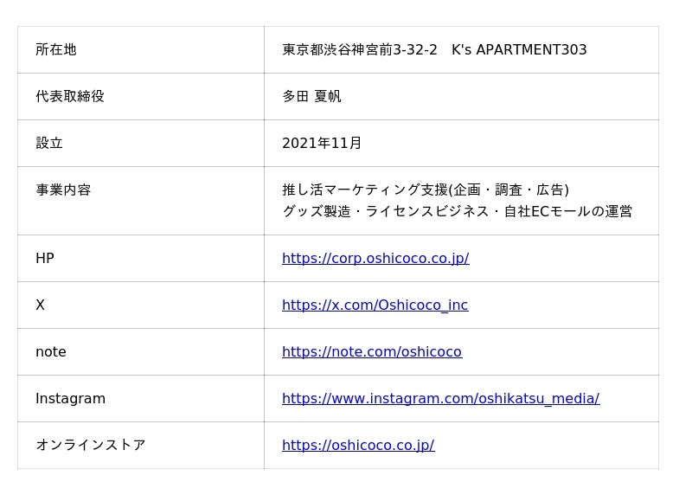This screenshot has height=495, width=692.
Task: Visit the note.com/oshicoco link
Action: [372, 352]
